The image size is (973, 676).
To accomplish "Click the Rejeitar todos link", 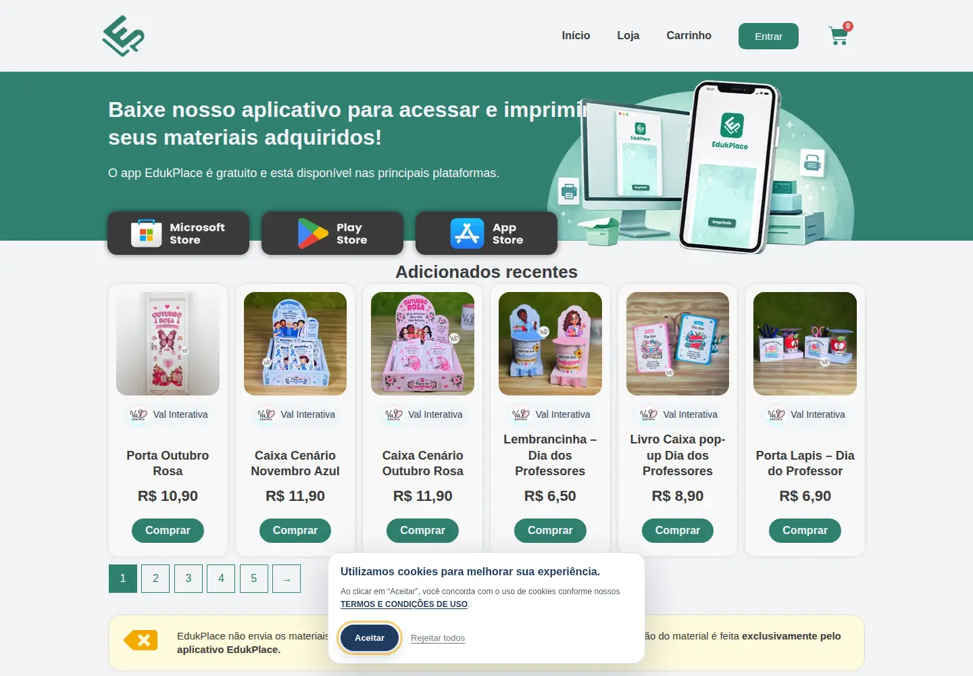I will pos(438,638).
